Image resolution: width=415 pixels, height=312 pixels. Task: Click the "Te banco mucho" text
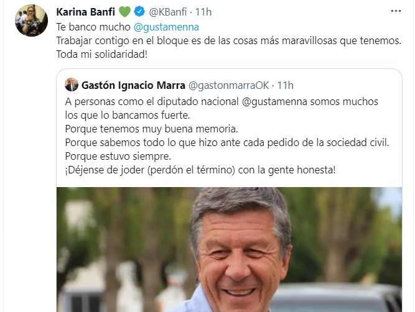[93, 27]
